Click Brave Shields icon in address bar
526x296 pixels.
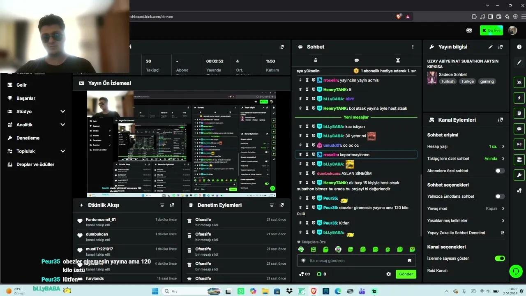[399, 17]
